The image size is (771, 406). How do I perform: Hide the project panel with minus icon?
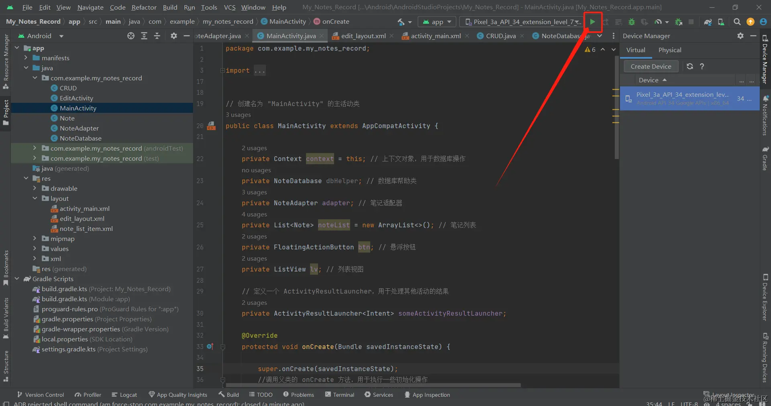(186, 36)
